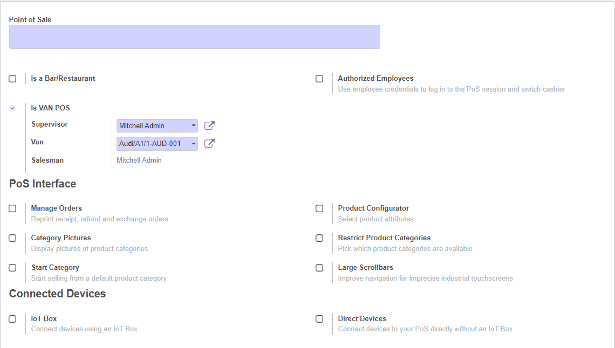Check the Direct Devices box

(x=319, y=319)
